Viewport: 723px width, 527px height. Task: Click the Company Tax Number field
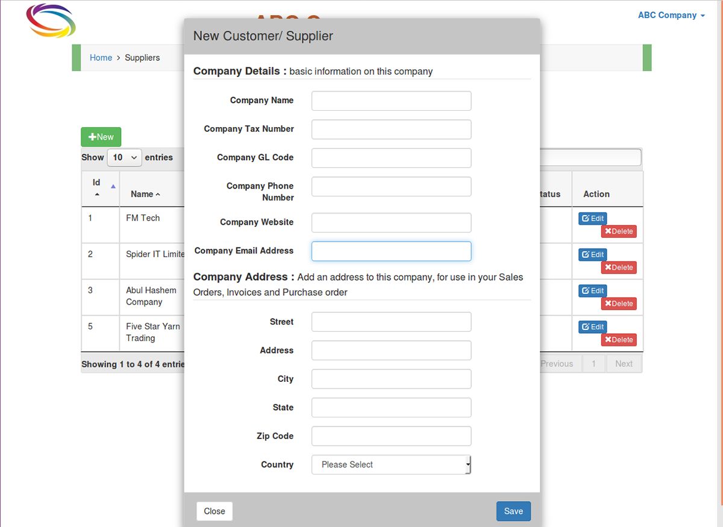[391, 129]
